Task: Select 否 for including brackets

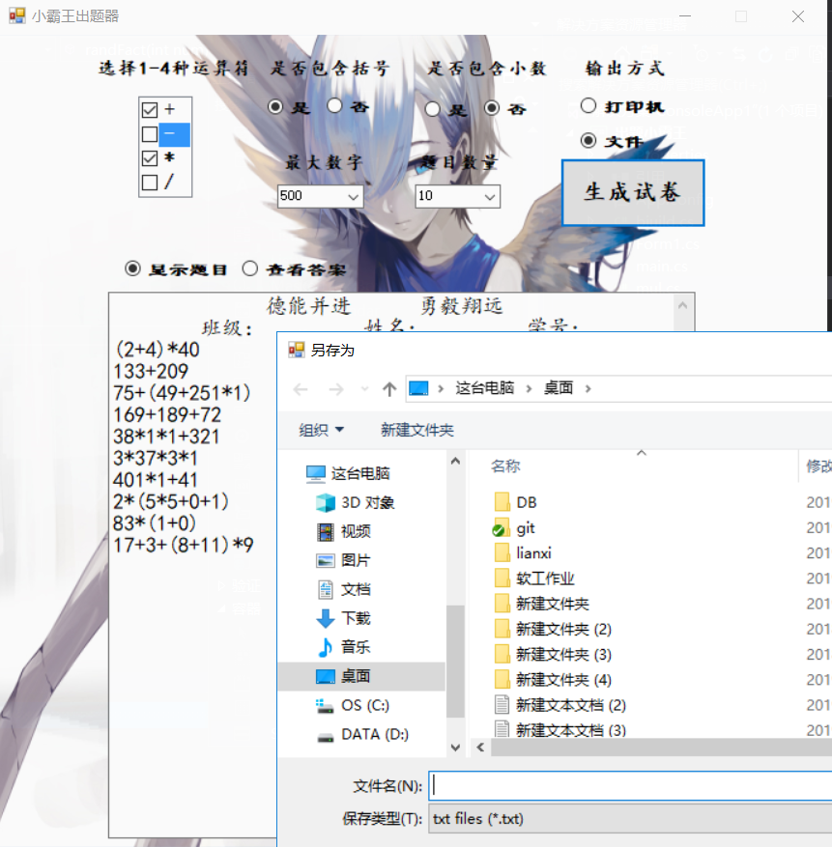Action: point(334,106)
